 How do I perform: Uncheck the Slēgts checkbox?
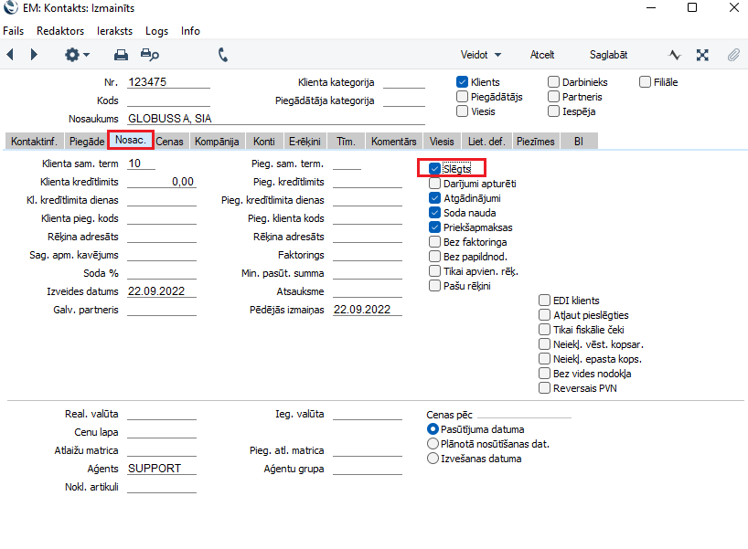[x=435, y=169]
